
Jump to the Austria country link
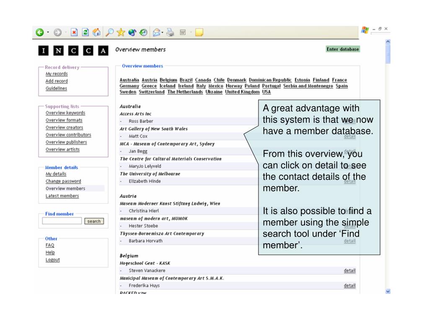(x=150, y=80)
